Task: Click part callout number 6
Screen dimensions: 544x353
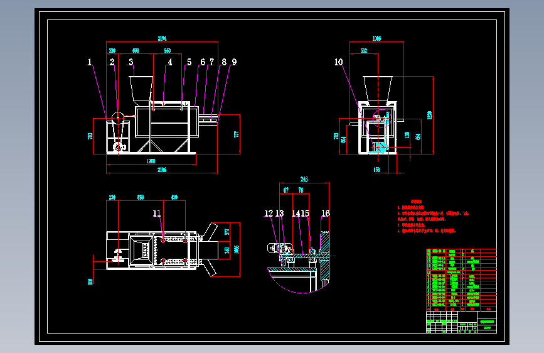Action: [203, 62]
